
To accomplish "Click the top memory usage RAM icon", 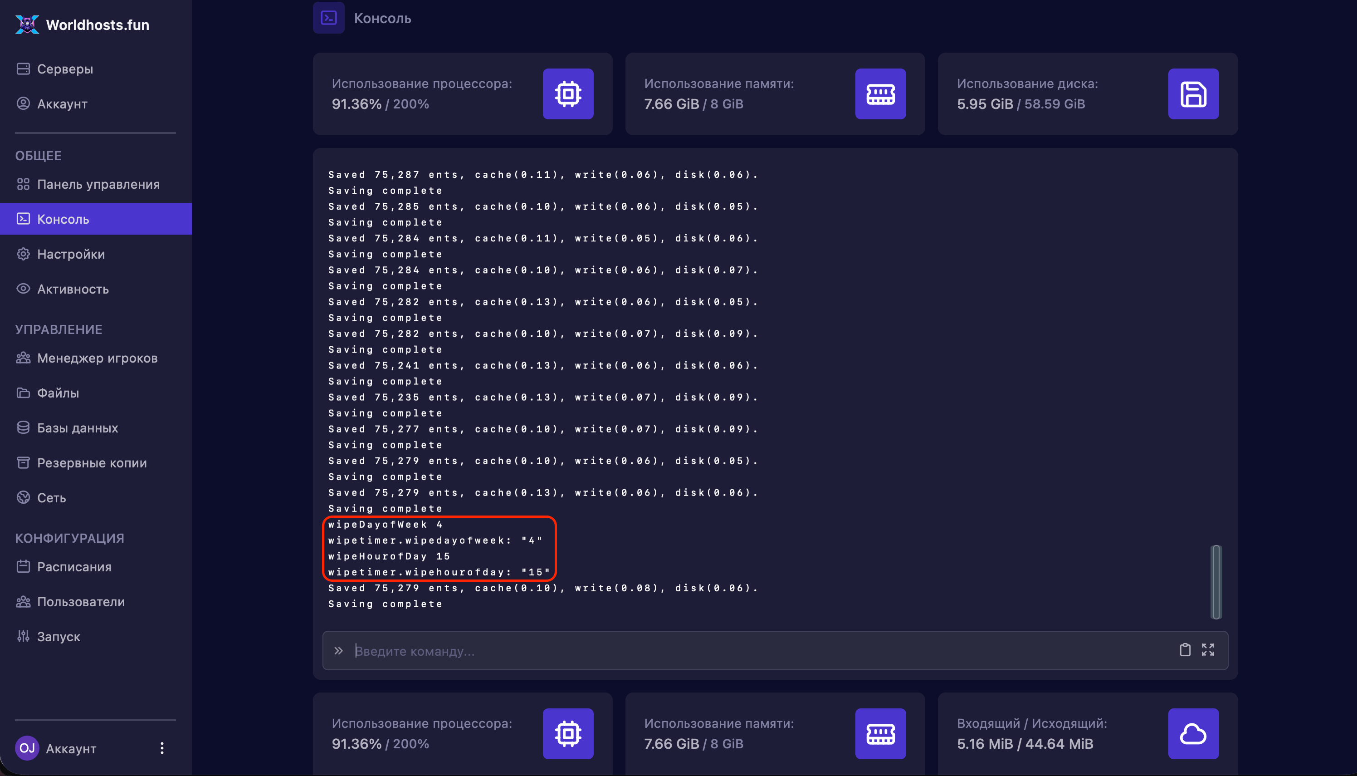I will pos(880,94).
